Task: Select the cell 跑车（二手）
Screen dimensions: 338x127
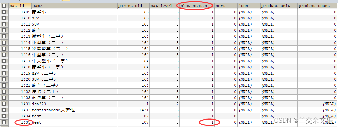Action: [x=74, y=85]
